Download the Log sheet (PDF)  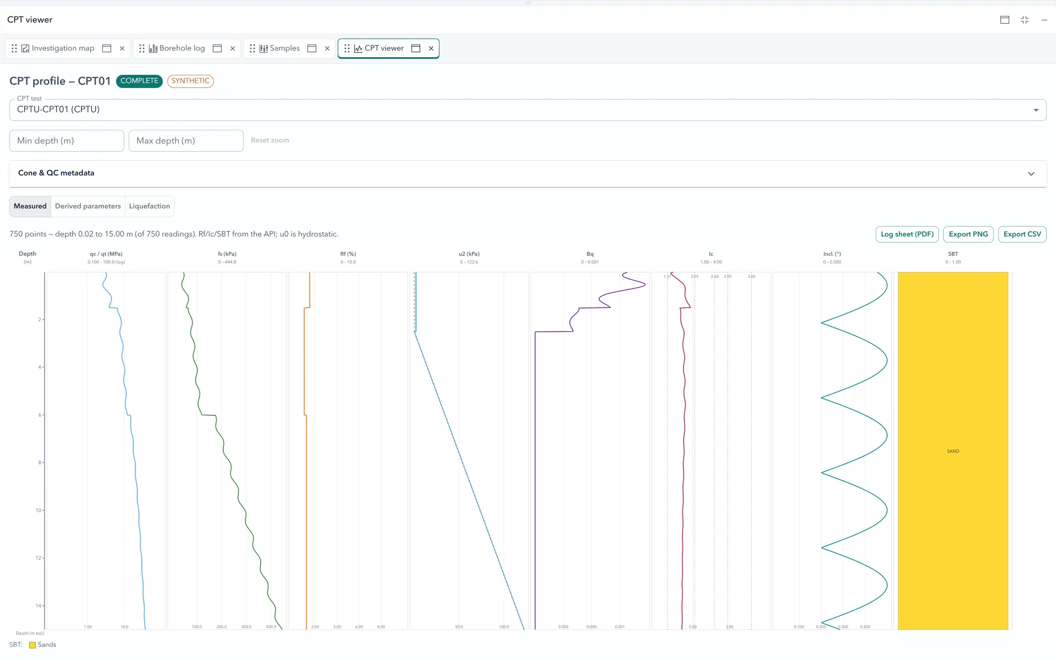(907, 234)
